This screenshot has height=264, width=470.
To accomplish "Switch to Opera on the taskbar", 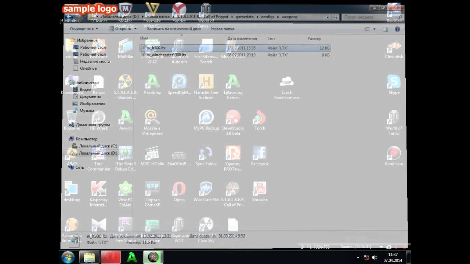I will click(x=111, y=257).
